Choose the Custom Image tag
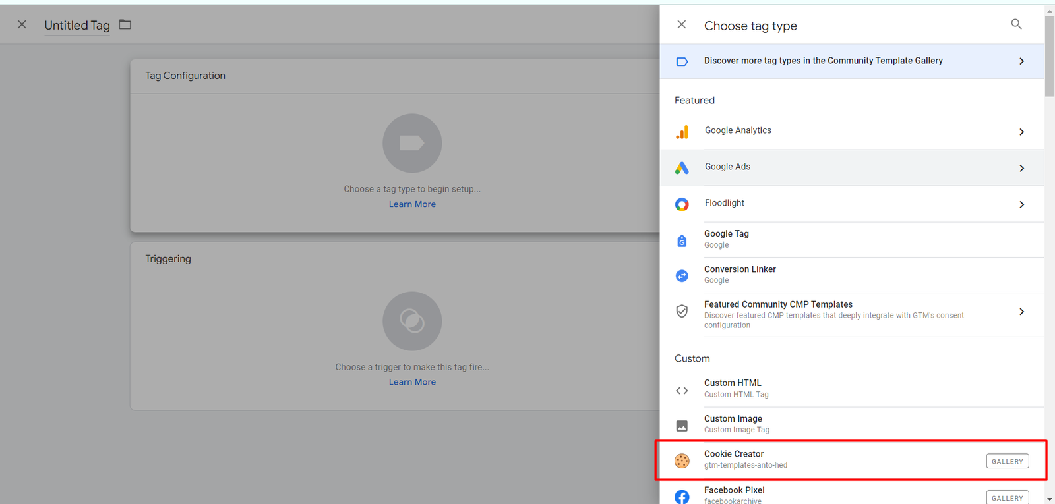The width and height of the screenshot is (1055, 504). pos(851,424)
